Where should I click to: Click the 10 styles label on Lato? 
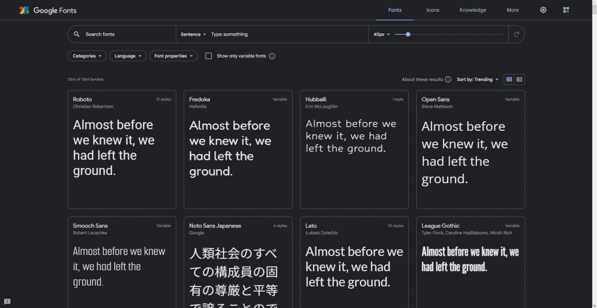pyautogui.click(x=396, y=226)
